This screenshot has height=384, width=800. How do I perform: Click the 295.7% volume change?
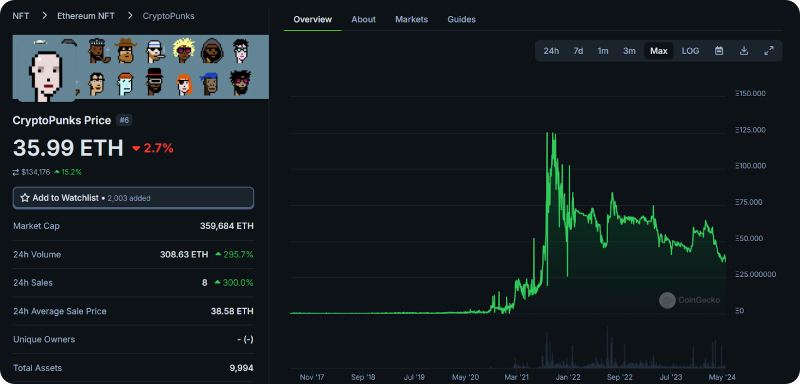234,254
